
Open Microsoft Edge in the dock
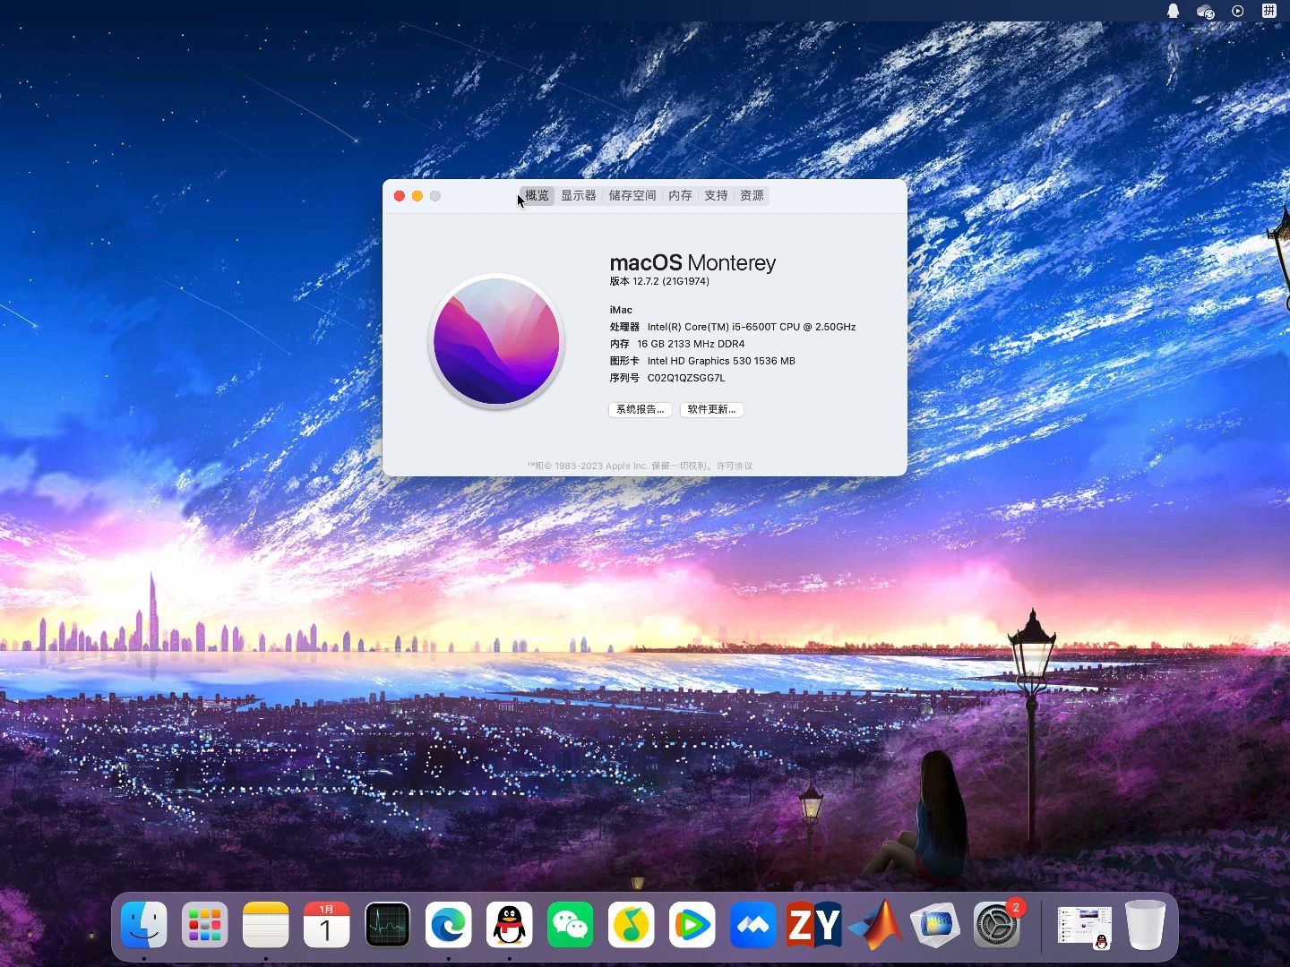pyautogui.click(x=449, y=925)
